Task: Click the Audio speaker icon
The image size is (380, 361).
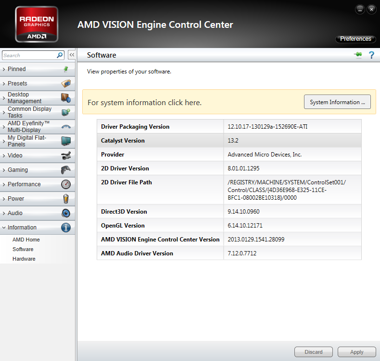Action: click(x=66, y=213)
